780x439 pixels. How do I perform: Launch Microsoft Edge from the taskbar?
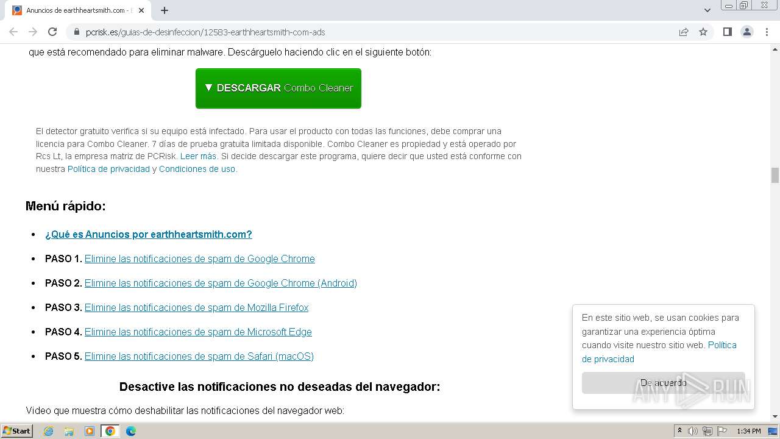point(131,431)
